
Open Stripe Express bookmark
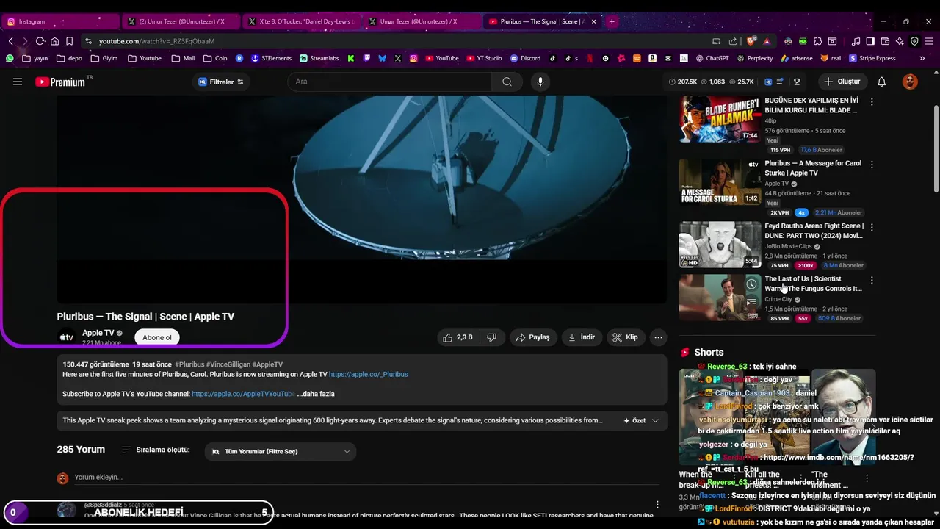point(872,58)
